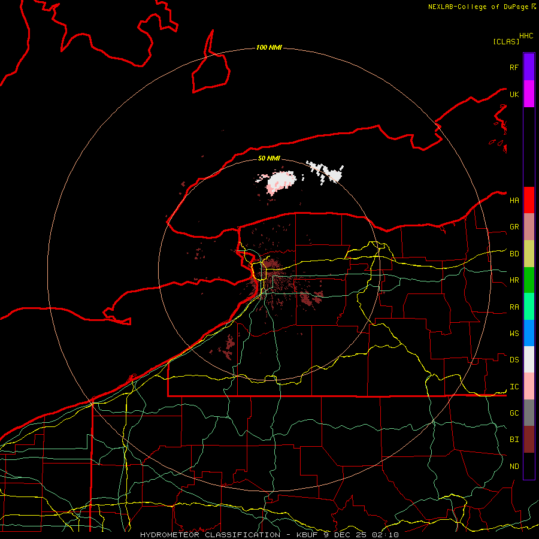This screenshot has width=539, height=539.
Task: Click the IC pink legend swatch
Action: tap(529, 386)
